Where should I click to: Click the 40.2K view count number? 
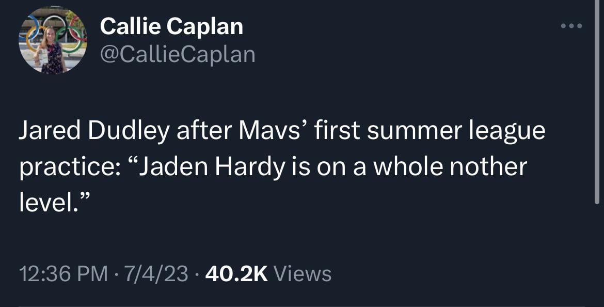(x=236, y=273)
